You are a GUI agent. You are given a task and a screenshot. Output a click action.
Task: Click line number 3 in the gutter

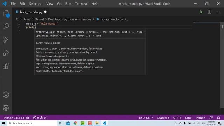click(19, 30)
